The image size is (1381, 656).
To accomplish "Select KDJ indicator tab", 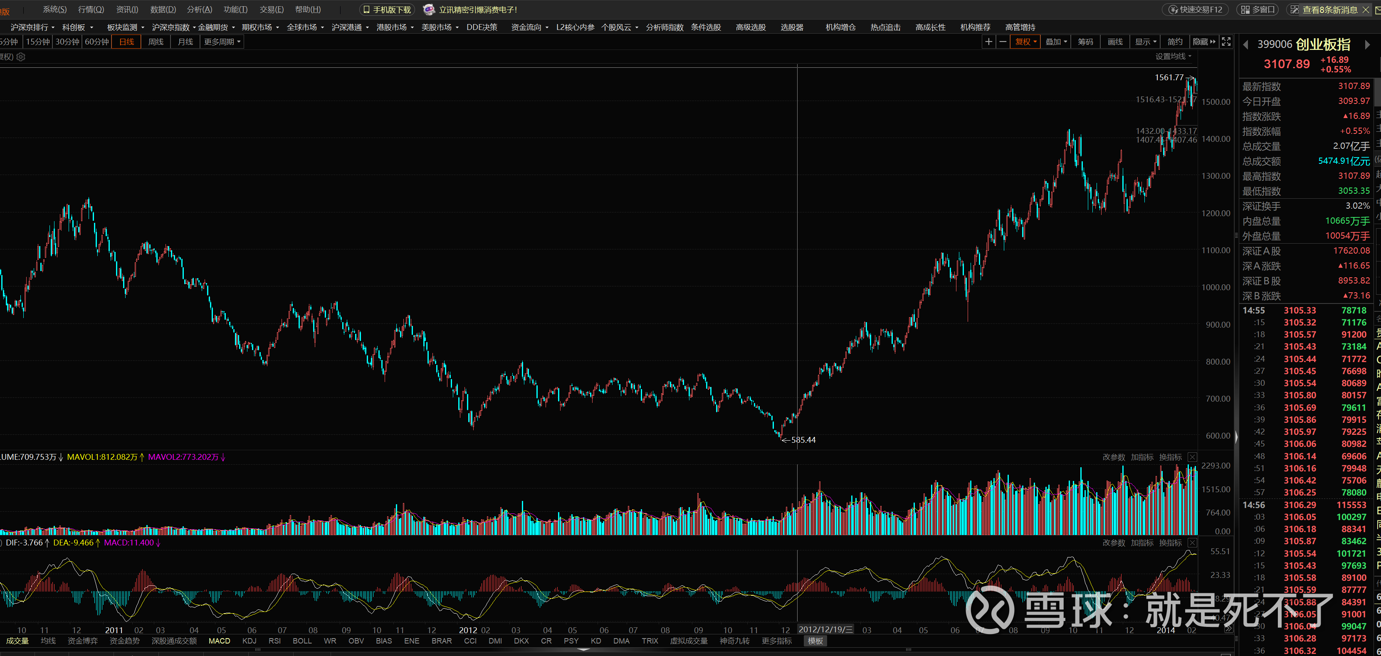I will point(249,641).
